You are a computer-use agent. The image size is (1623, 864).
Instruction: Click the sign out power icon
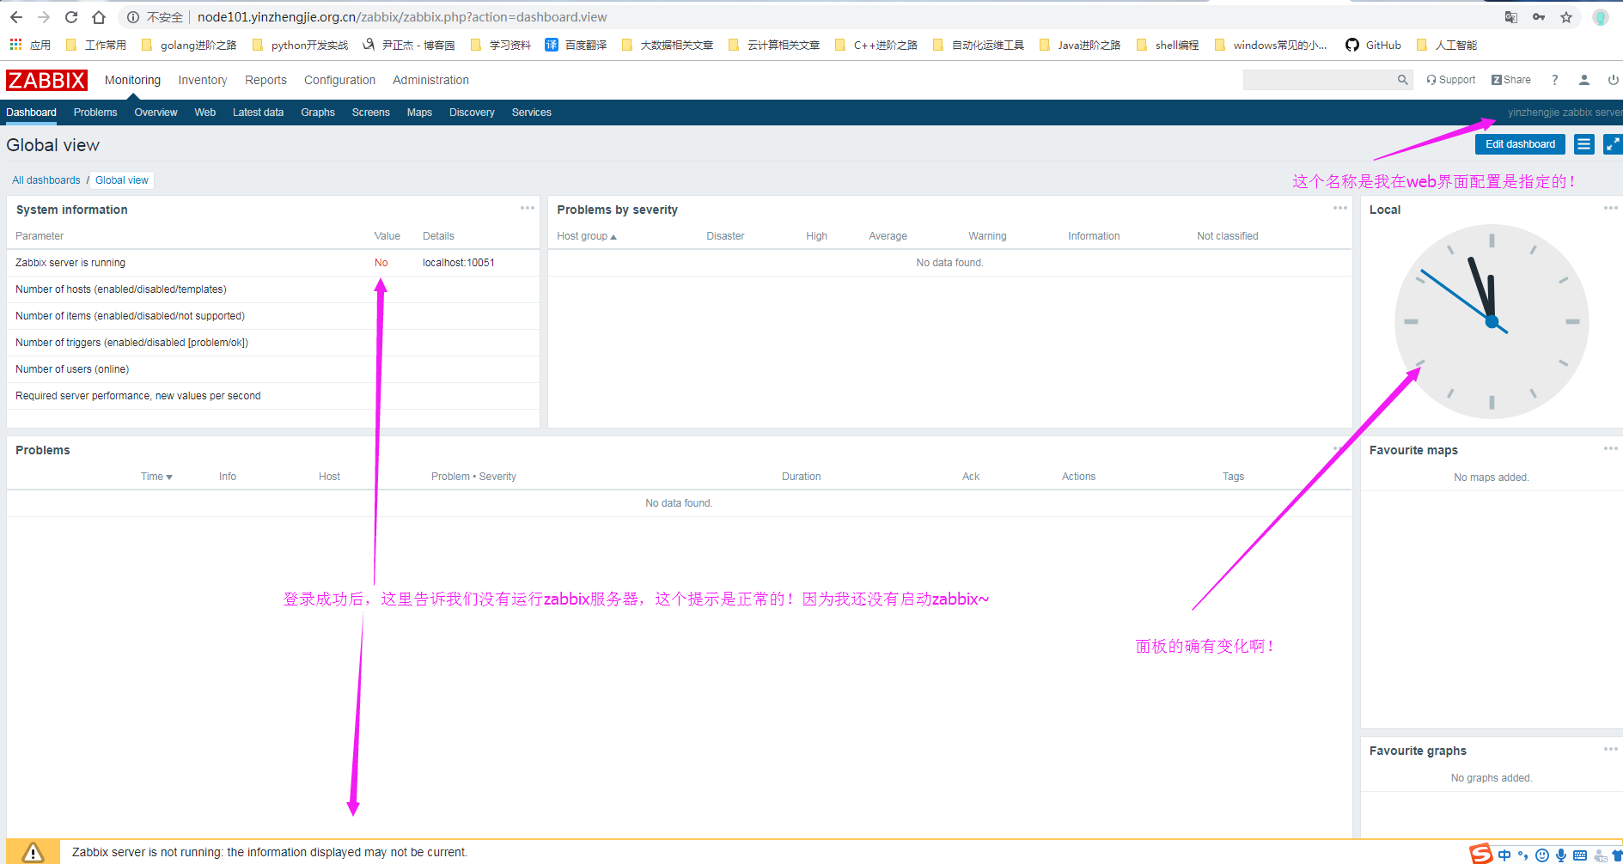(1613, 80)
